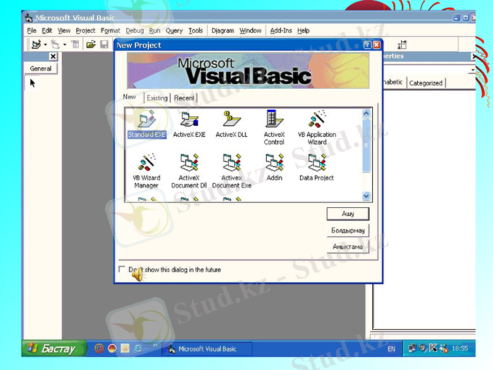Image resolution: width=493 pixels, height=370 pixels.
Task: Click the Open Project toolbar icon
Action: coord(91,44)
